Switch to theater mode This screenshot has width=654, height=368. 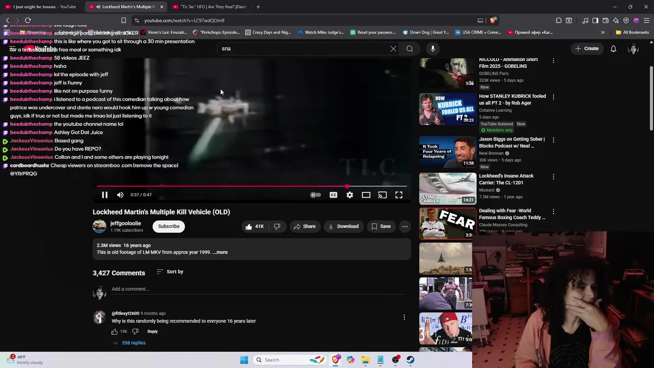[366, 195]
